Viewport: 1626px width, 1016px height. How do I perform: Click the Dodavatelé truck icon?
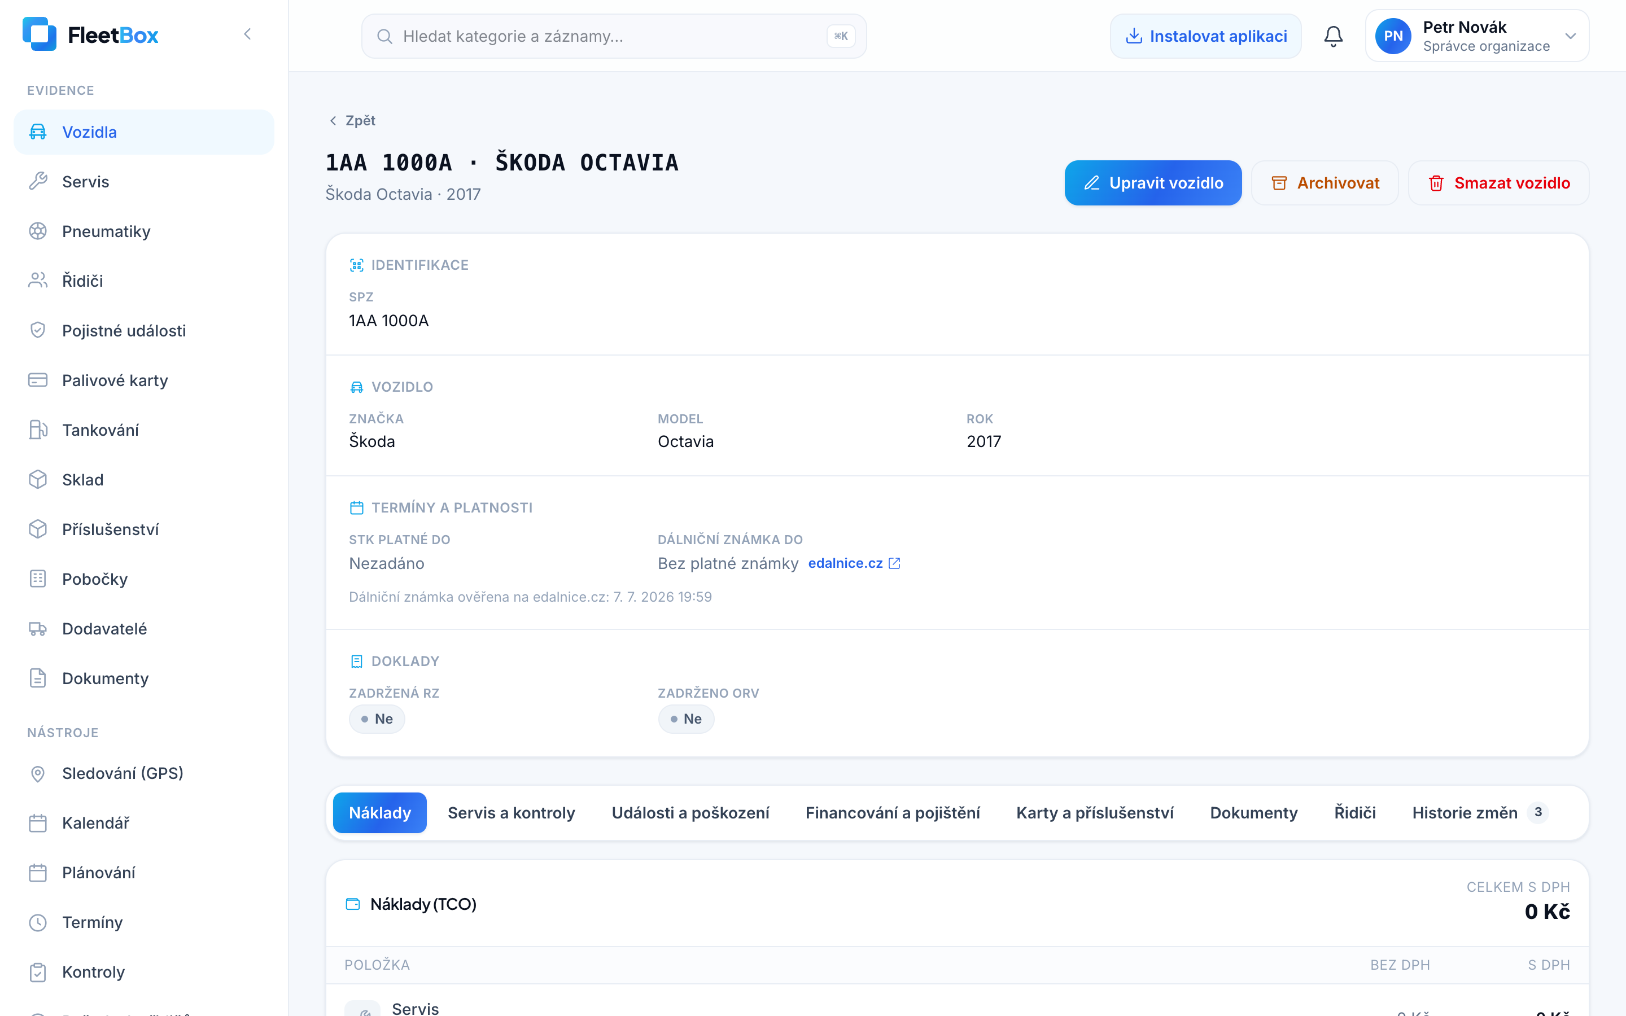point(38,629)
